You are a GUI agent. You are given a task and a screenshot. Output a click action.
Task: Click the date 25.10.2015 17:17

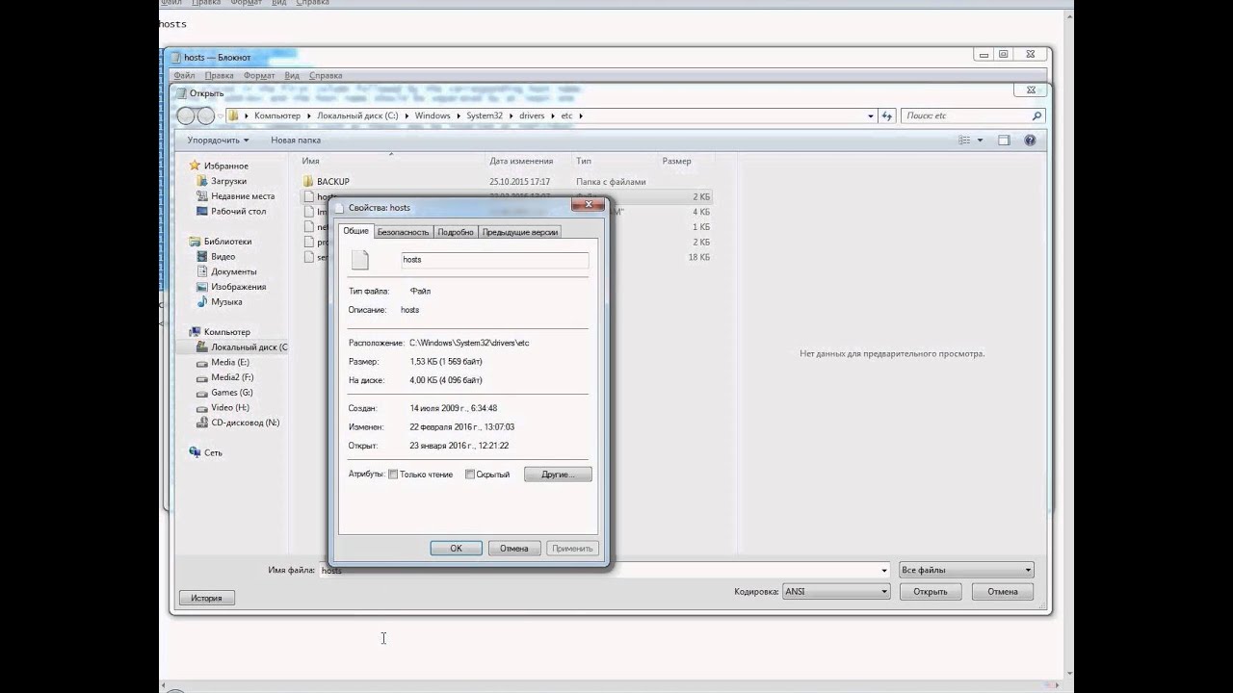[x=519, y=181]
